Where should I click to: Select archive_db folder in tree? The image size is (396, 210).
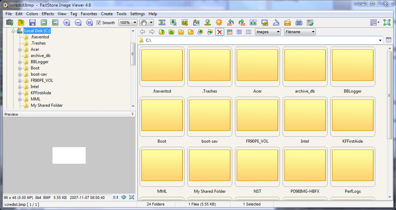click(41, 56)
